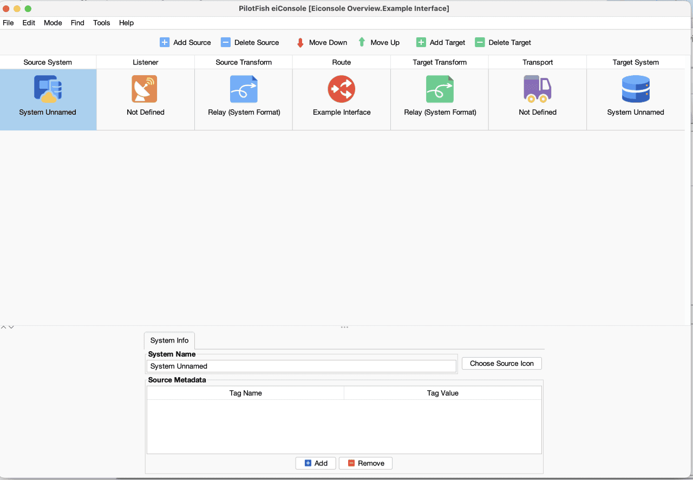Click the green Move Up arrow icon
Image resolution: width=693 pixels, height=480 pixels.
(x=362, y=42)
